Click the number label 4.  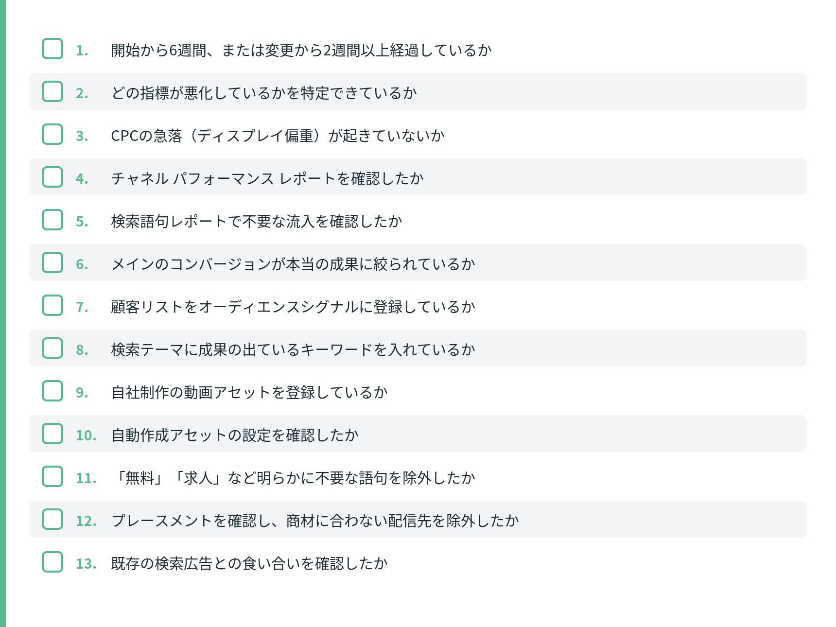point(82,179)
